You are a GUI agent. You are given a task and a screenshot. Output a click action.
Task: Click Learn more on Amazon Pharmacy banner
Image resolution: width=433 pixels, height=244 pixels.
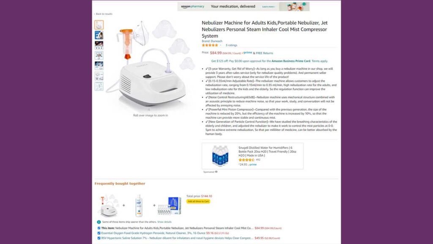coord(269,7)
